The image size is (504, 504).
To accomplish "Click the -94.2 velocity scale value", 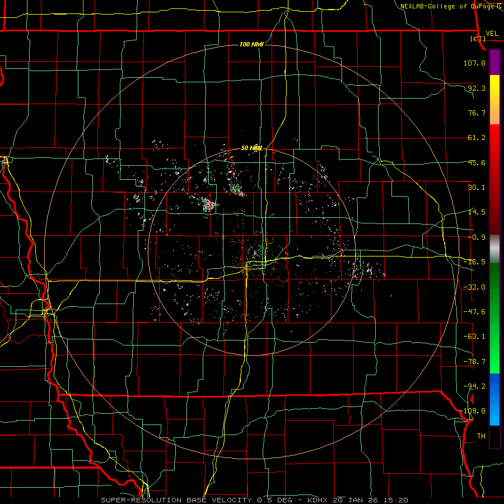I will 474,386.
